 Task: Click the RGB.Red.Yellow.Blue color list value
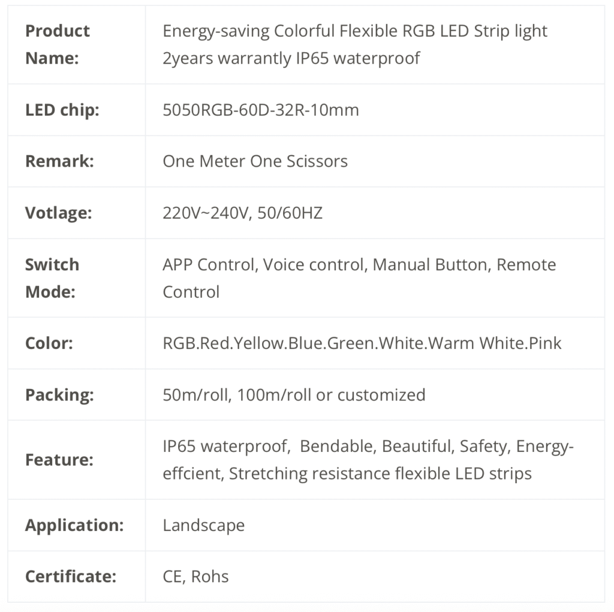point(362,343)
